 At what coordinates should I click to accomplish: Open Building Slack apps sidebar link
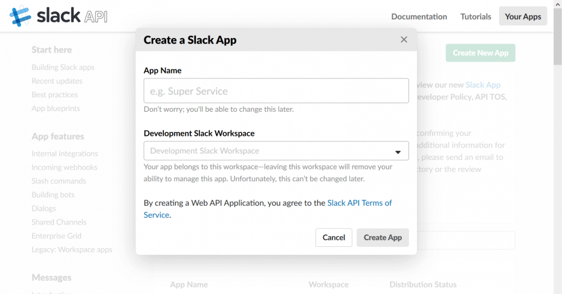(x=63, y=68)
